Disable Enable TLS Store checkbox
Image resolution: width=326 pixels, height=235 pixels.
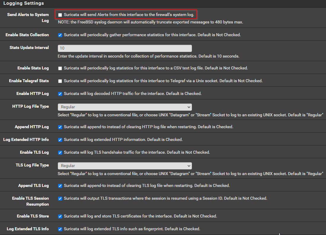pyautogui.click(x=60, y=216)
